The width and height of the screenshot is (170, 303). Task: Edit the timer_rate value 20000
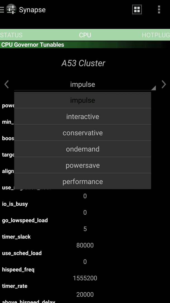point(85,295)
